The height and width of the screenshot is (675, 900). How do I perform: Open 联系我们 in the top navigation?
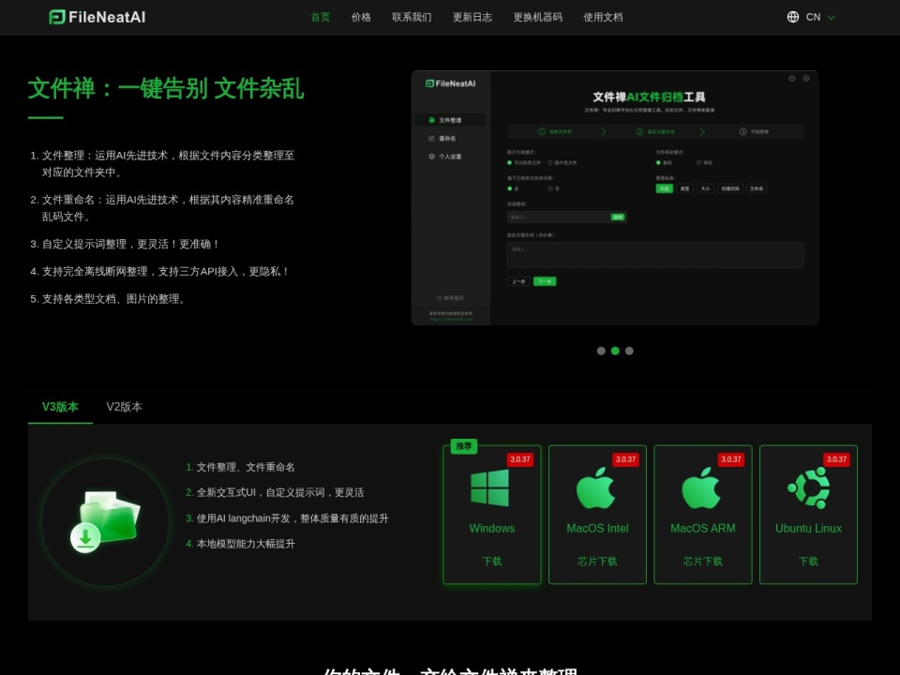pos(412,17)
